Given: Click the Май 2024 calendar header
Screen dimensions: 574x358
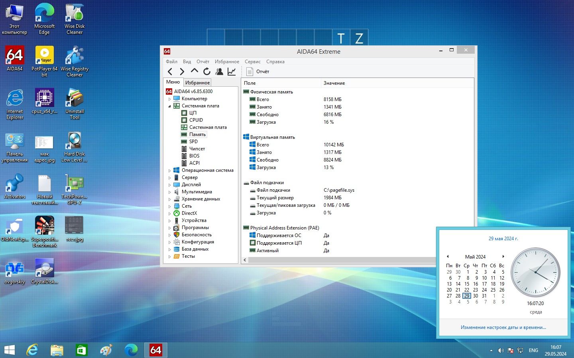Looking at the screenshot, I should (x=475, y=257).
